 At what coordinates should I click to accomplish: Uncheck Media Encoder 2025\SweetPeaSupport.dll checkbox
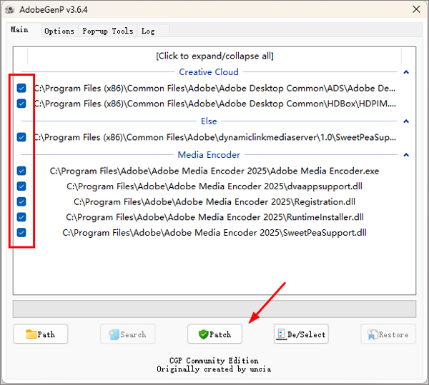click(x=21, y=233)
